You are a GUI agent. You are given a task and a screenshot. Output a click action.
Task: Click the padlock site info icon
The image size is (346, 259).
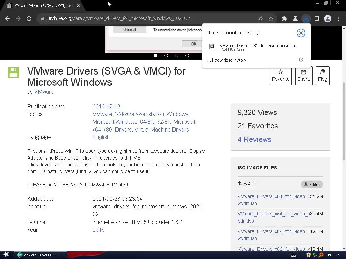tap(43, 19)
